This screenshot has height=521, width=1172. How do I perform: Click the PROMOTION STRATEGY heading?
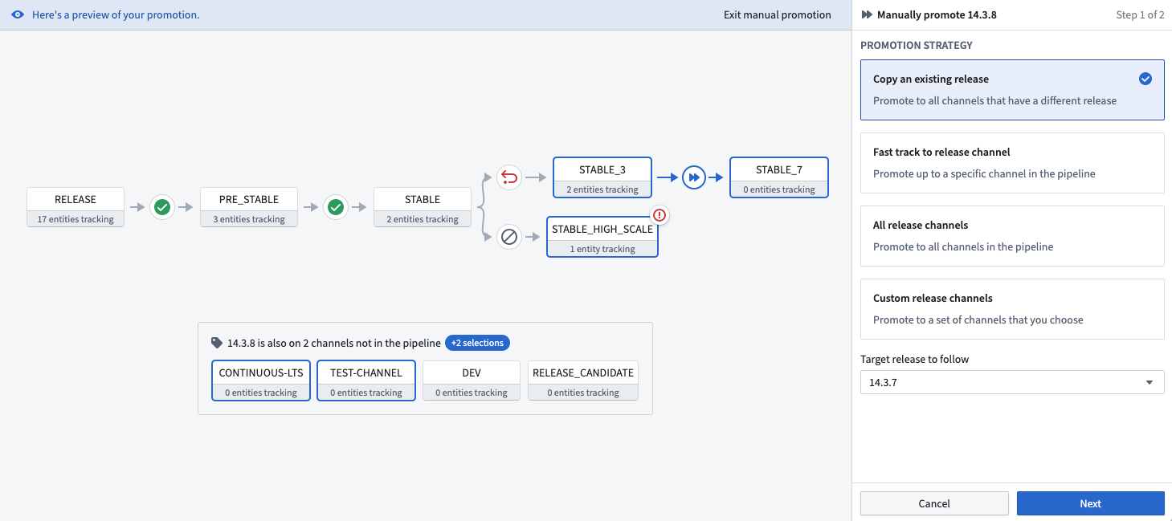(917, 45)
